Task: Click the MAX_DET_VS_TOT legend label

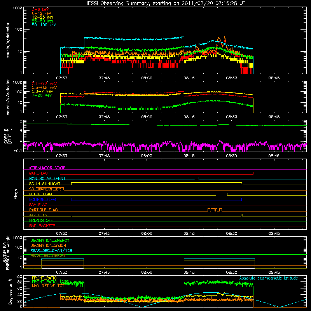Action: 48,286
